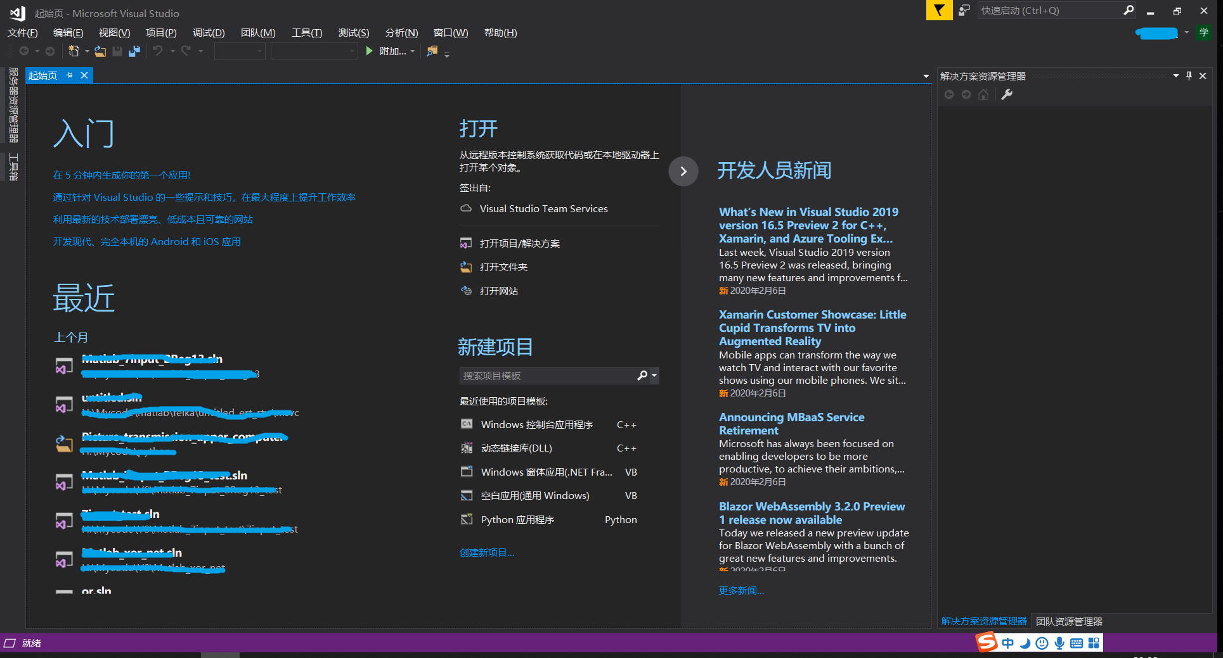Viewport: 1223px width, 658px height.
Task: Open the Solution Explorer window options dropdown
Action: 1176,75
